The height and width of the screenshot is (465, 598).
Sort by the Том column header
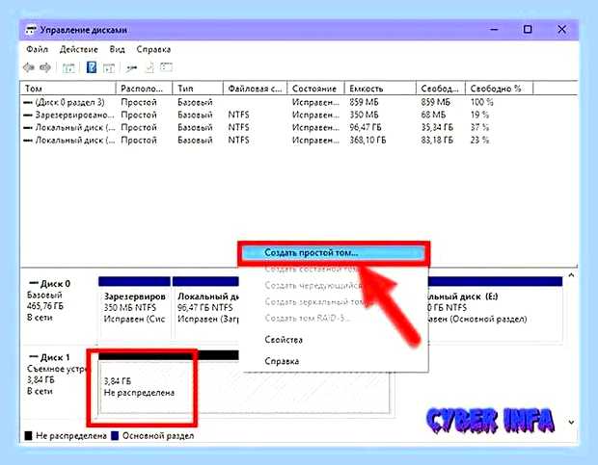pos(68,89)
